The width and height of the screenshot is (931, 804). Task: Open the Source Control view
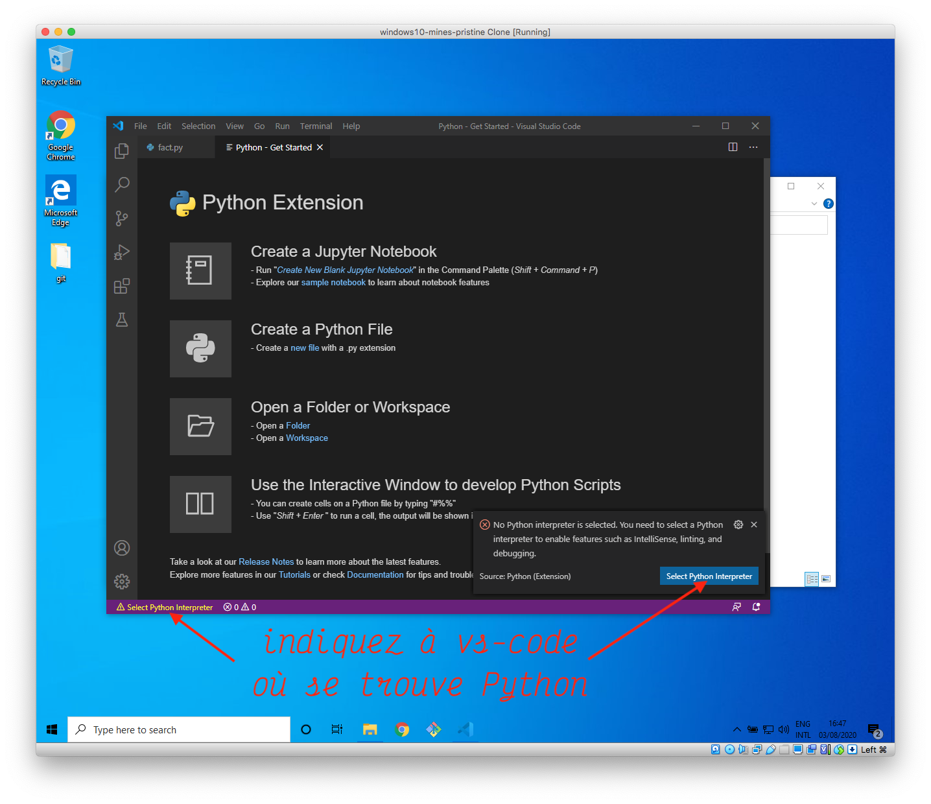tap(122, 219)
